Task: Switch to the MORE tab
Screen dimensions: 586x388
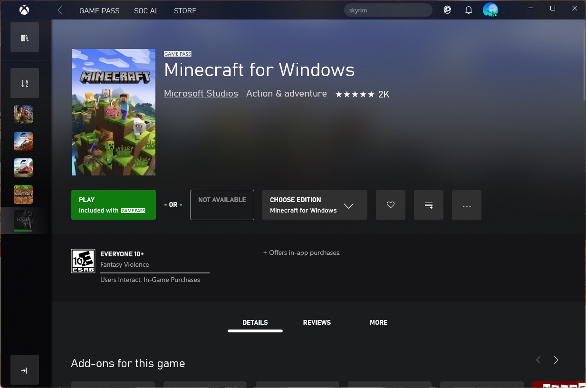Action: coord(379,322)
